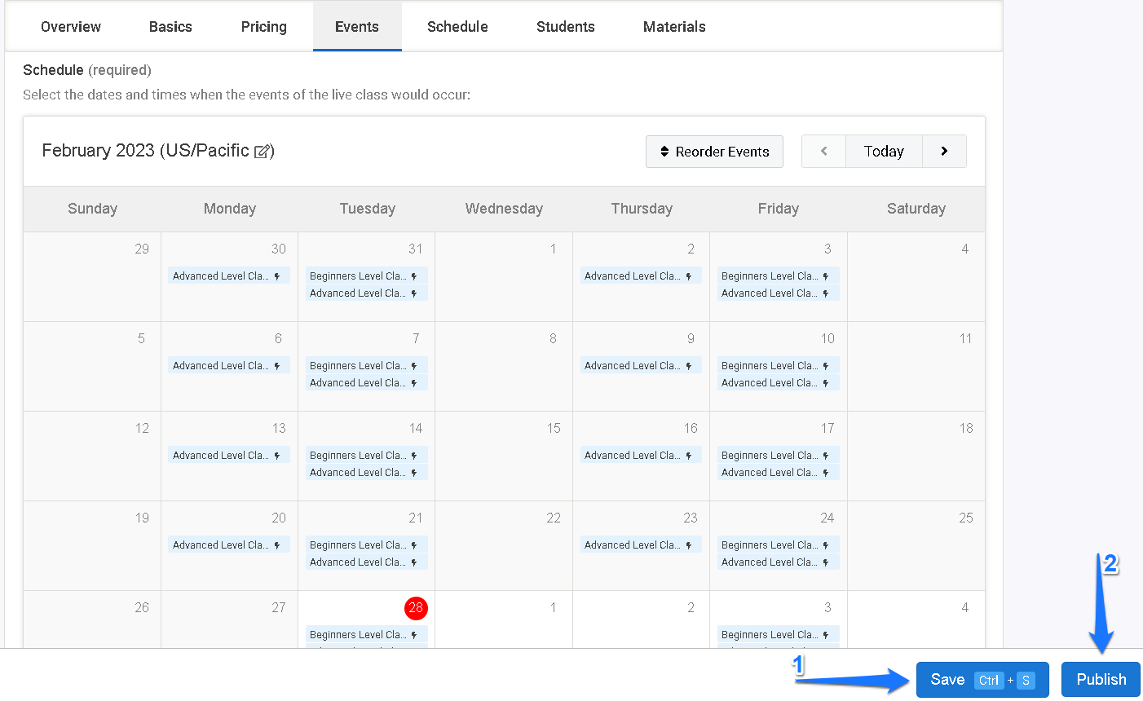Viewport: 1143px width, 701px height.
Task: Open Advanced Level Class event on Tuesday 21
Action: pos(366,562)
